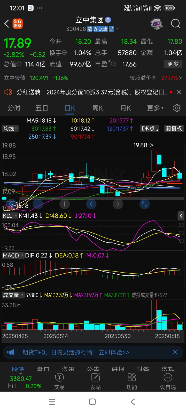The height and width of the screenshot is (413, 186).
Task: Open 转股溢价率 details chevron
Action: point(180,78)
